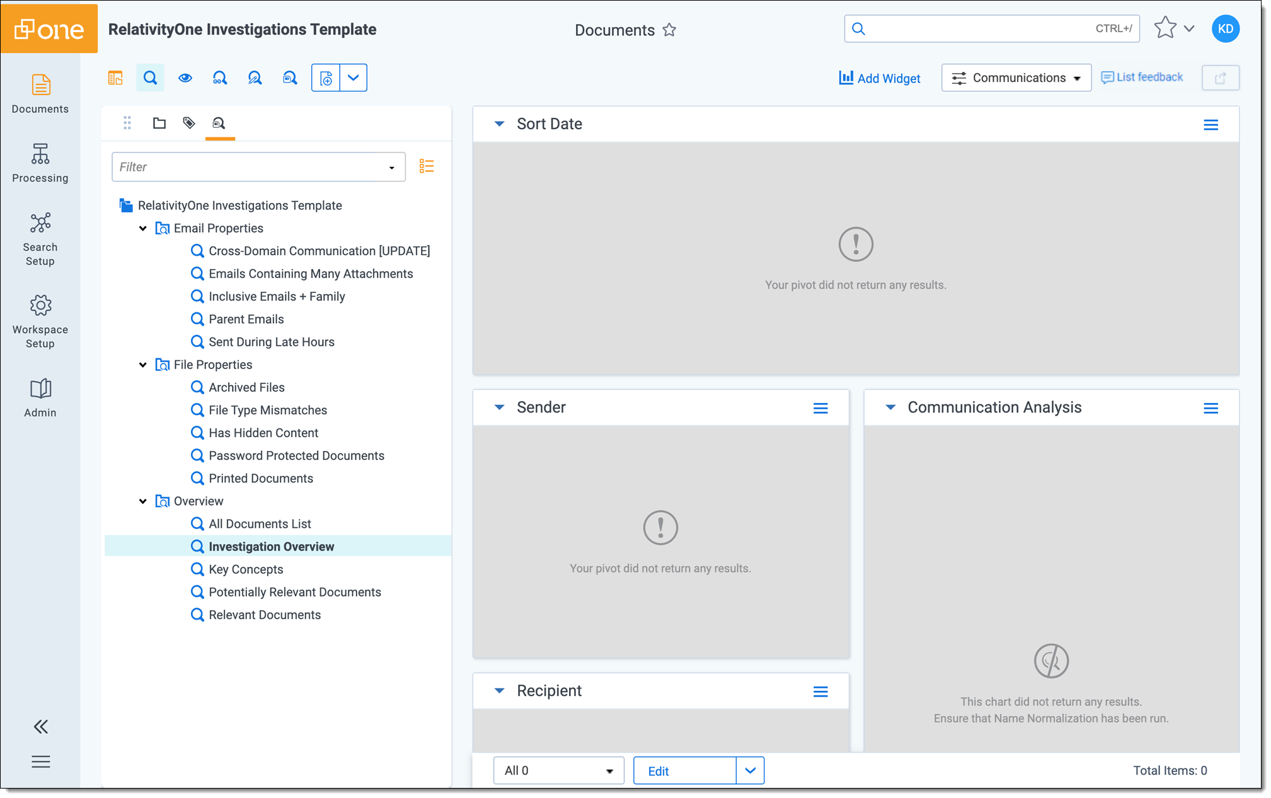Open Password Protected Documents search

[x=296, y=455]
